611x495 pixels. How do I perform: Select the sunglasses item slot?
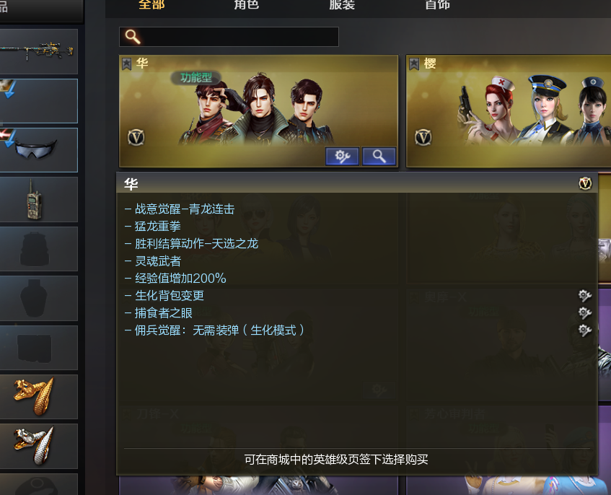38,150
